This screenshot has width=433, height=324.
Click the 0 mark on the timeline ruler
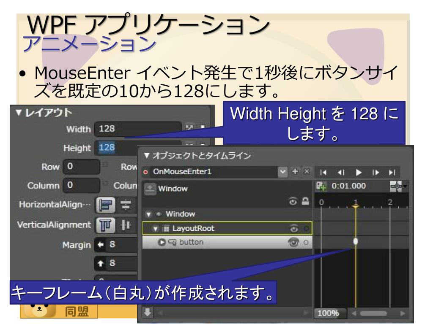321,202
